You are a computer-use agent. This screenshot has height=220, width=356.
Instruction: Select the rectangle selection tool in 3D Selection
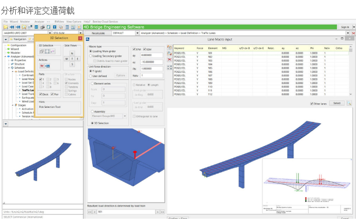tap(47, 51)
